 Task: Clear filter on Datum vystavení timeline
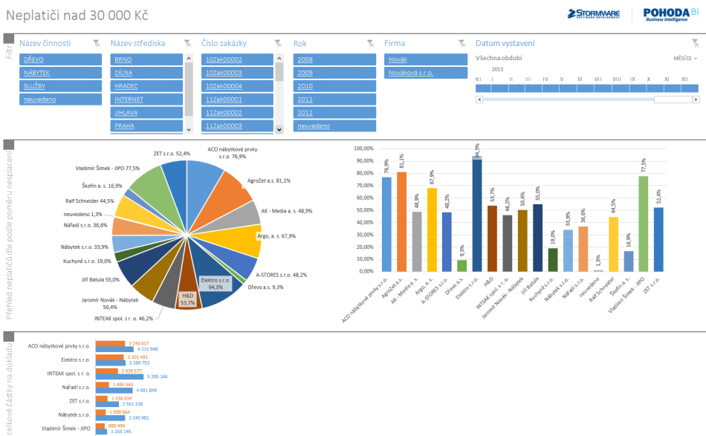pos(696,43)
